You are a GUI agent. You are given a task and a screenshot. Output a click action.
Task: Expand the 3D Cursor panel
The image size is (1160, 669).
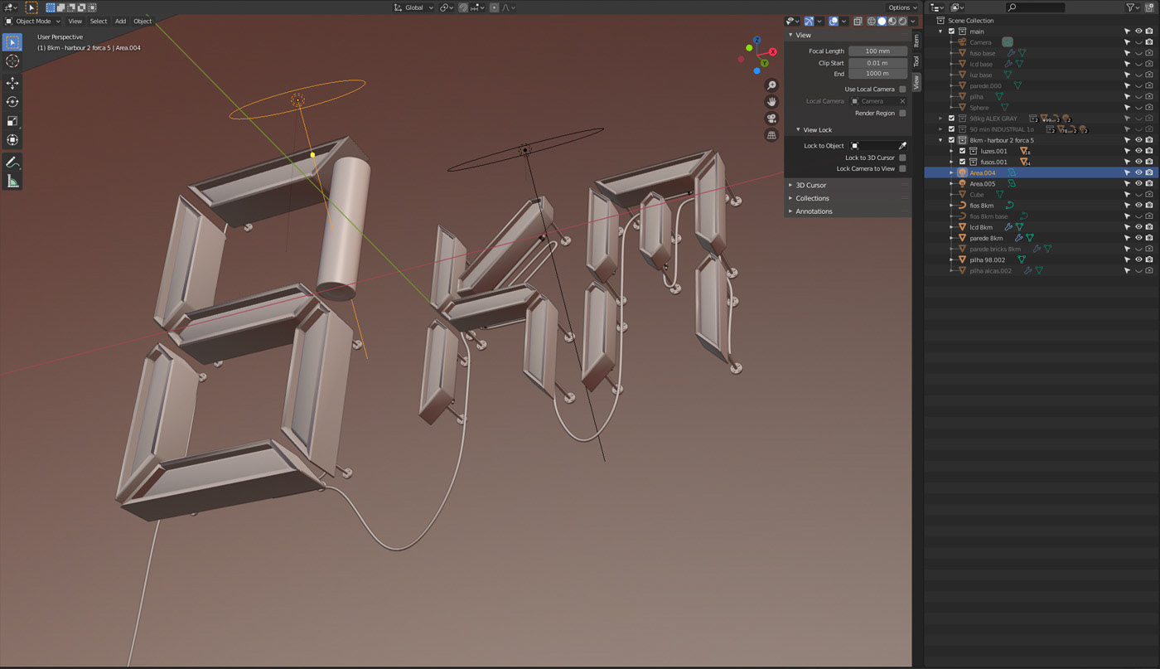(810, 185)
